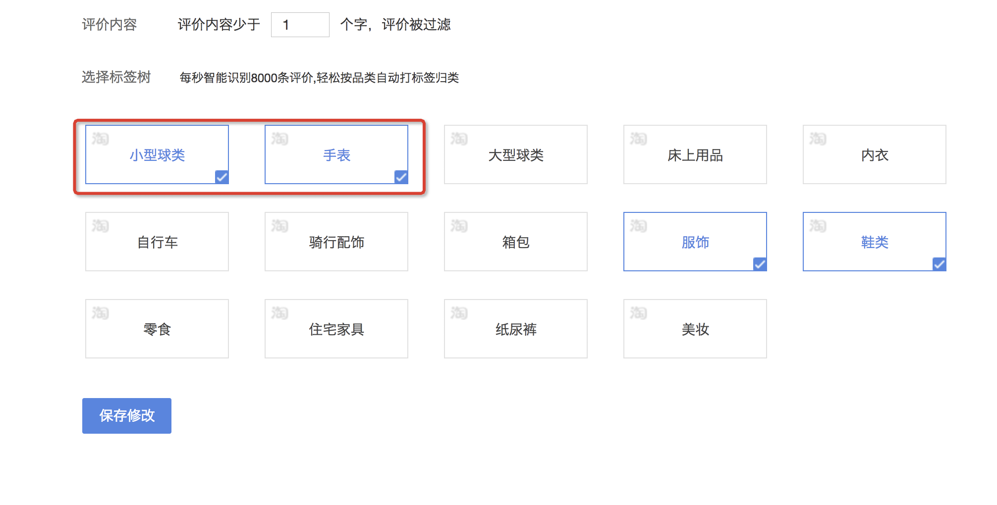Focus the minimum character count input
The image size is (997, 505).
click(300, 25)
